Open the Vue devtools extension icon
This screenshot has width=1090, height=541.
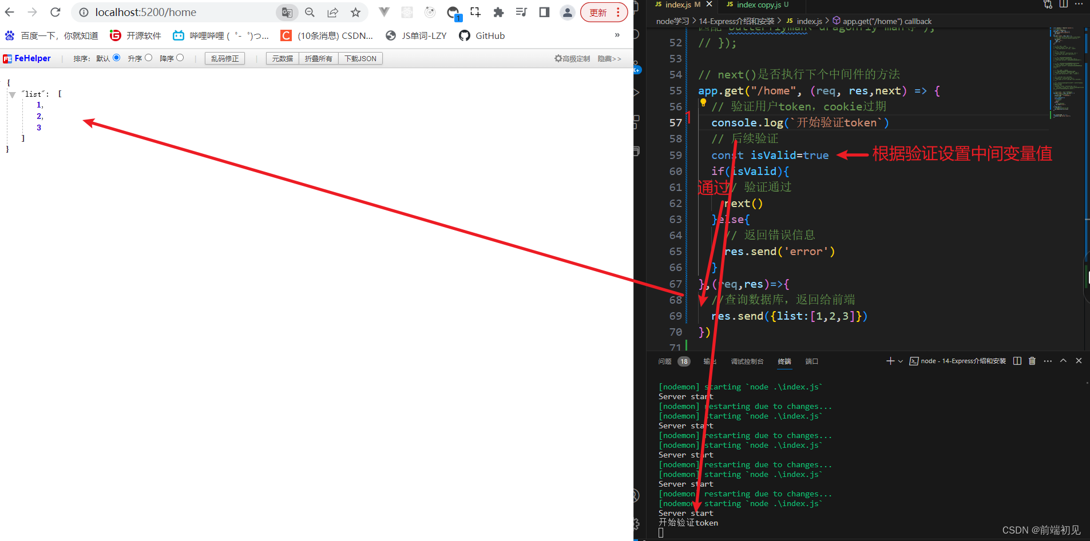[x=385, y=12]
